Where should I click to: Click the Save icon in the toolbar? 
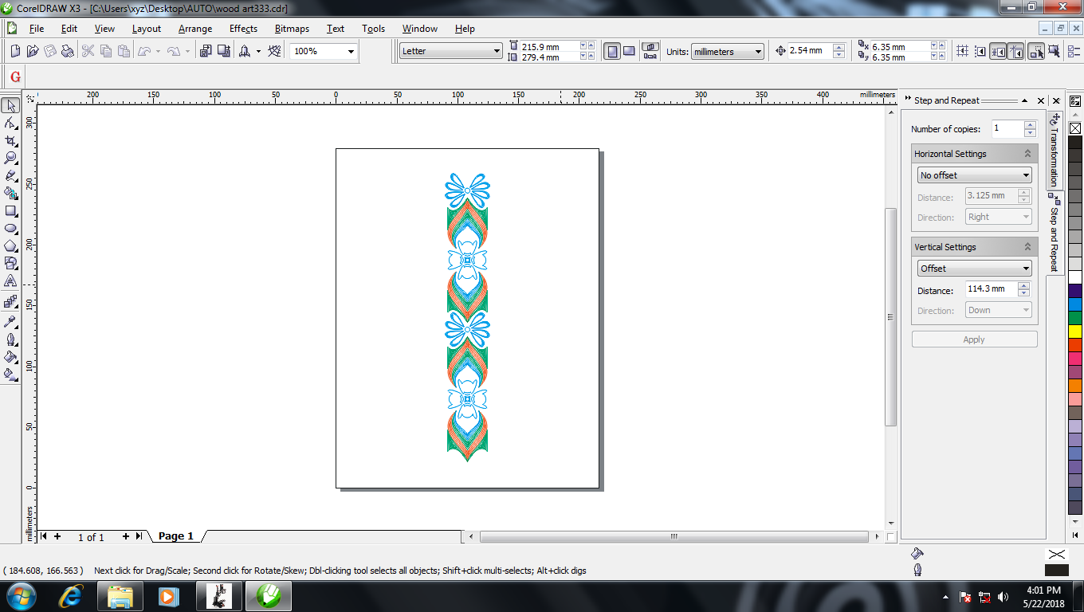tap(50, 51)
